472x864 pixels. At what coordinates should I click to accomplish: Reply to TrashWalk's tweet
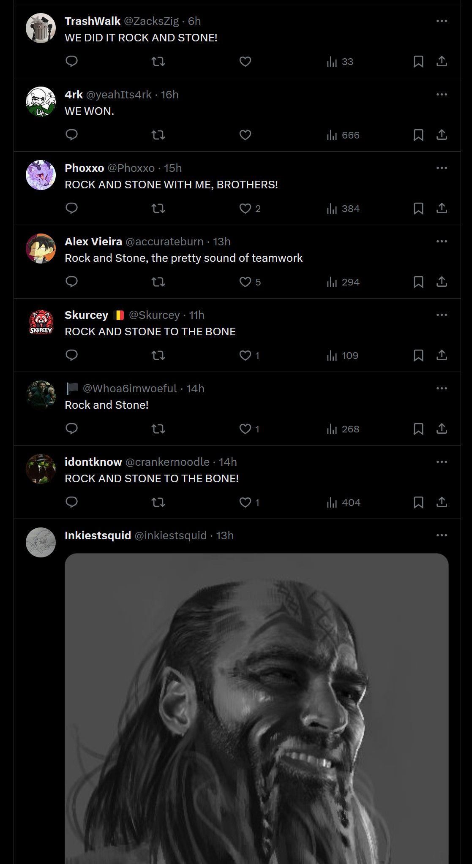click(x=72, y=62)
